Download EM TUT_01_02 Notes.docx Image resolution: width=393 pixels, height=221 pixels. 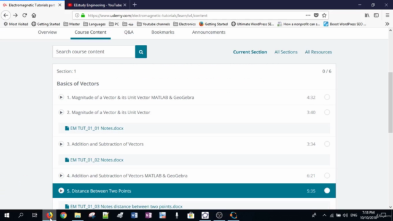tap(97, 160)
